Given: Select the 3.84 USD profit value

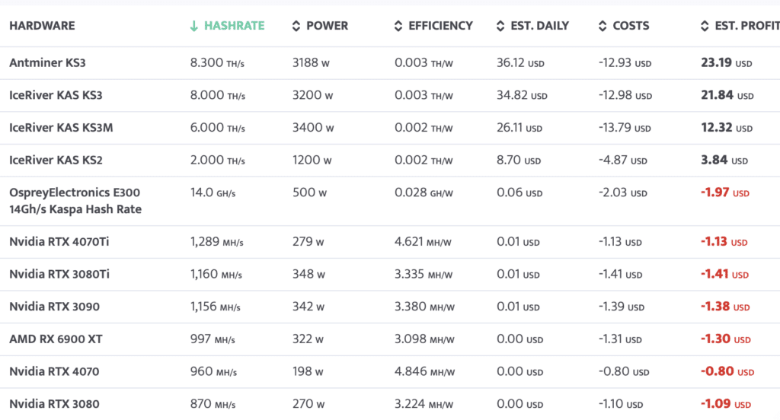Looking at the screenshot, I should tap(724, 160).
